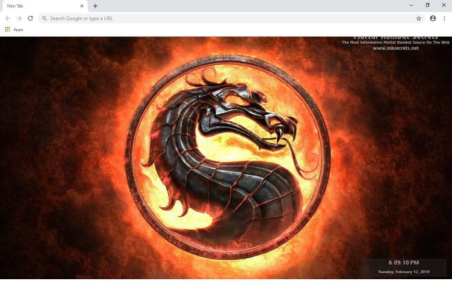The width and height of the screenshot is (452, 282).
Task: Open the Apps grid shortcut
Action: [14, 30]
